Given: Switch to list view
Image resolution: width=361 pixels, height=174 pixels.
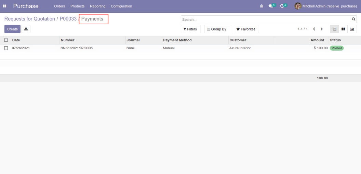Looking at the screenshot, I should [x=335, y=29].
